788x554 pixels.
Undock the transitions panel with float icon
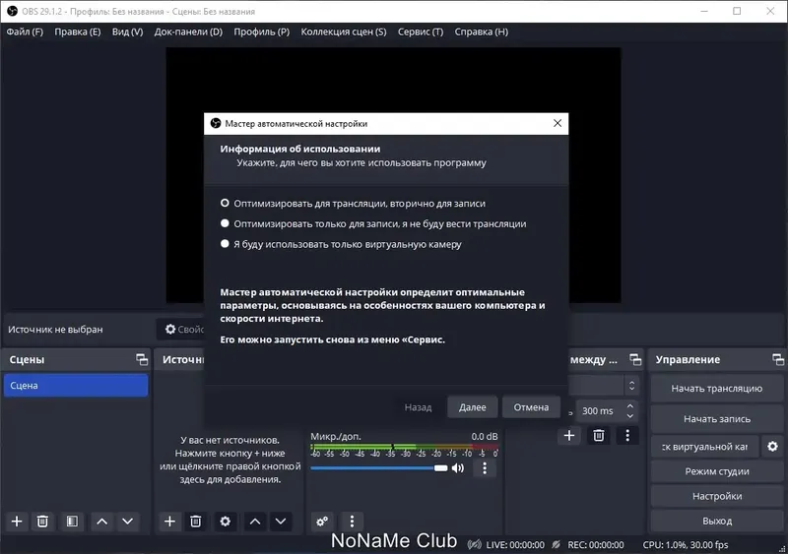click(x=635, y=359)
